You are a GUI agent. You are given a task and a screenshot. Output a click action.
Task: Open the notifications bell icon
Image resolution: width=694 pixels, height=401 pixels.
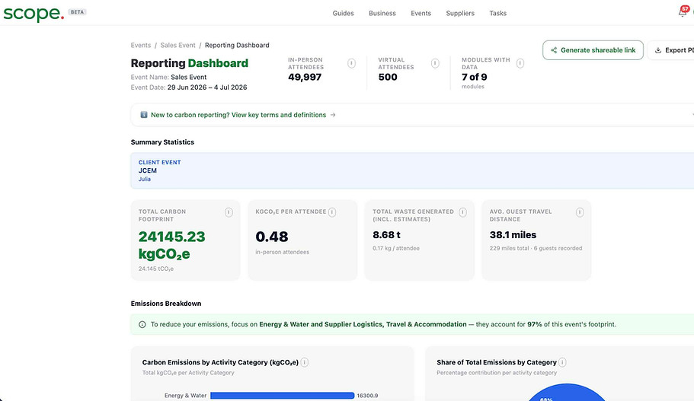(683, 12)
